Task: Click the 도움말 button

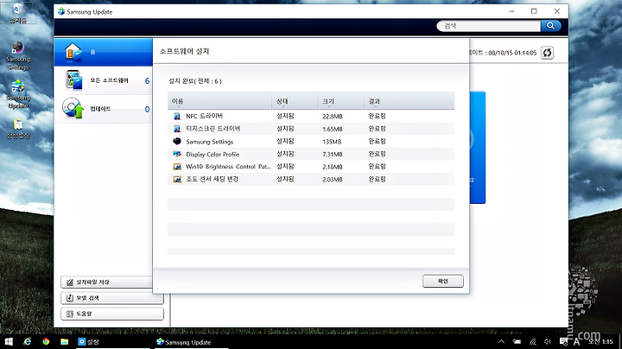Action: pos(112,314)
